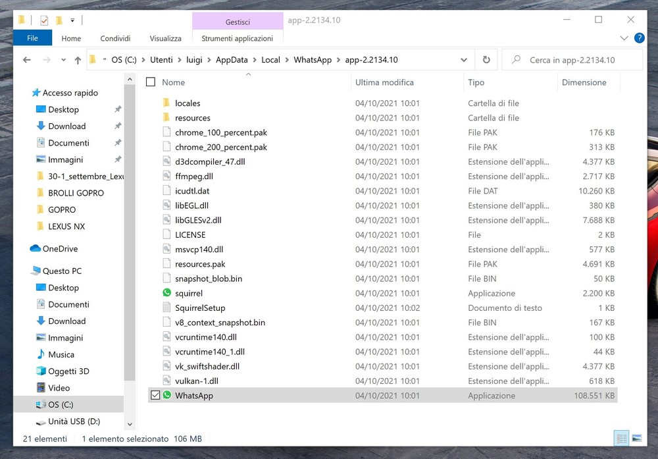Viewport: 658px width, 459px height.
Task: Select the LICENSE file name
Action: coord(190,234)
